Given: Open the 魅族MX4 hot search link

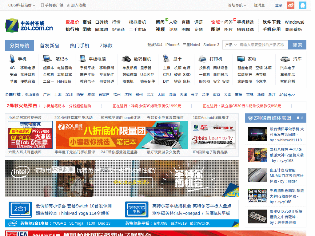Looking at the screenshot, I should coord(155,45).
